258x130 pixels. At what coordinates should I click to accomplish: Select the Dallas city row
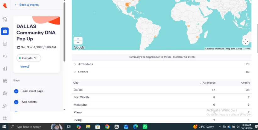[x=162, y=90]
